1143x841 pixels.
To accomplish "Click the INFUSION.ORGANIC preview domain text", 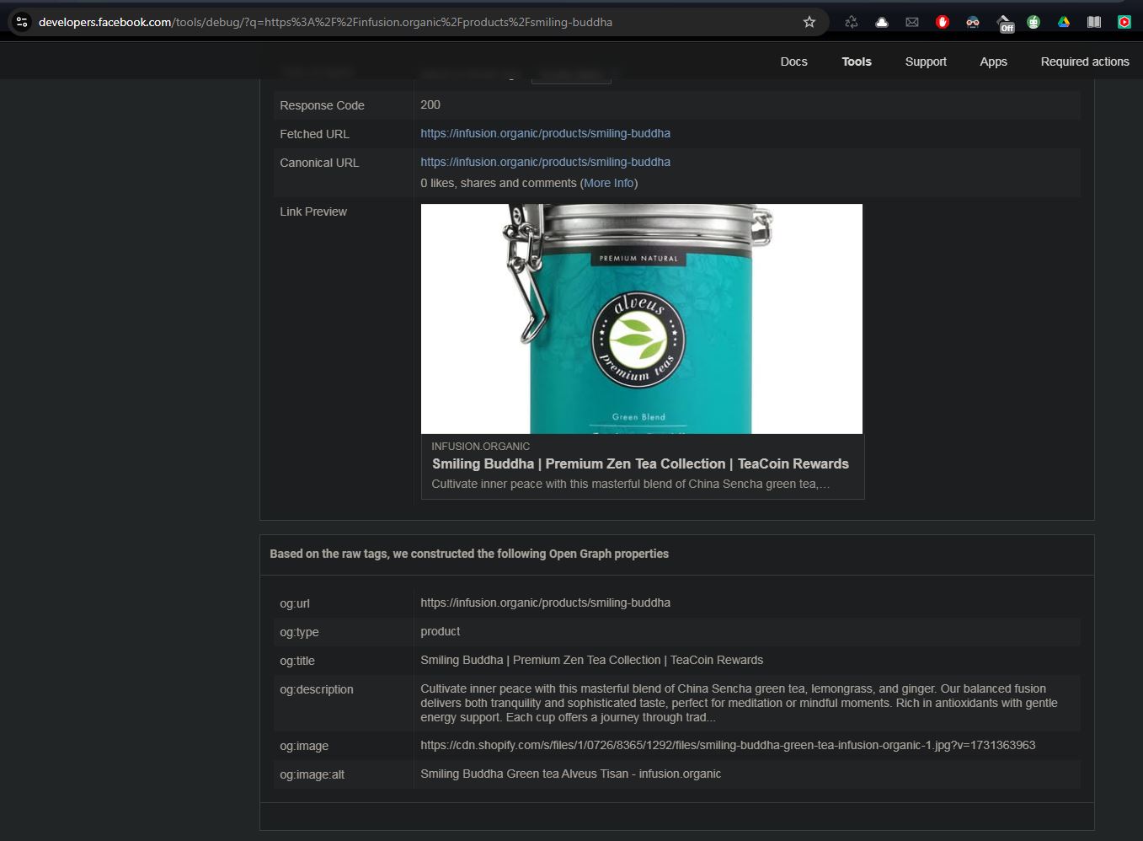I will tap(481, 446).
